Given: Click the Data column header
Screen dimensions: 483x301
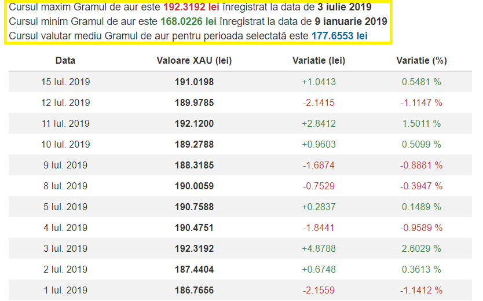Looking at the screenshot, I should (65, 60).
